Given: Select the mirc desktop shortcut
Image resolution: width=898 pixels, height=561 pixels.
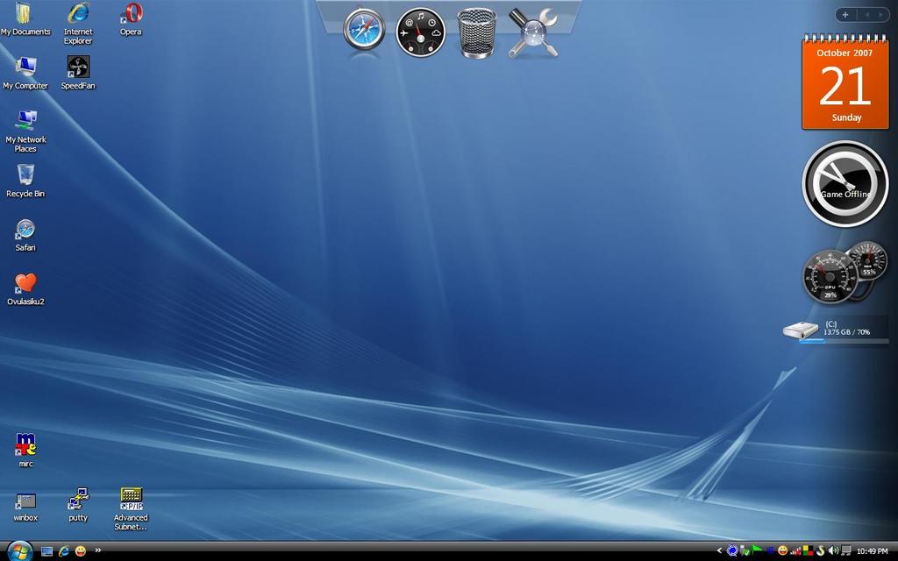Looking at the screenshot, I should pos(25,445).
